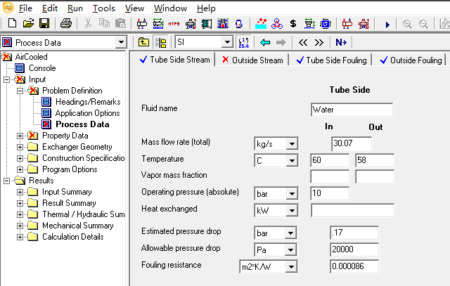Click the cyan dotted properties toolbar icon
This screenshot has height=286, width=450.
261,23
